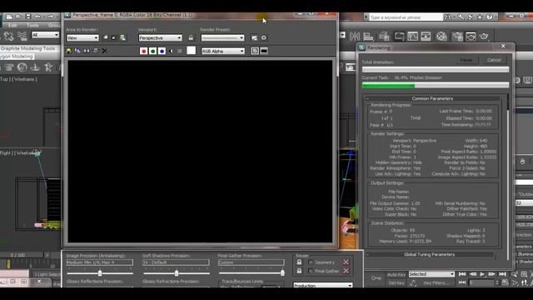Open the Material Editor icon
Viewport: 533px width, 300px height.
[441, 36]
